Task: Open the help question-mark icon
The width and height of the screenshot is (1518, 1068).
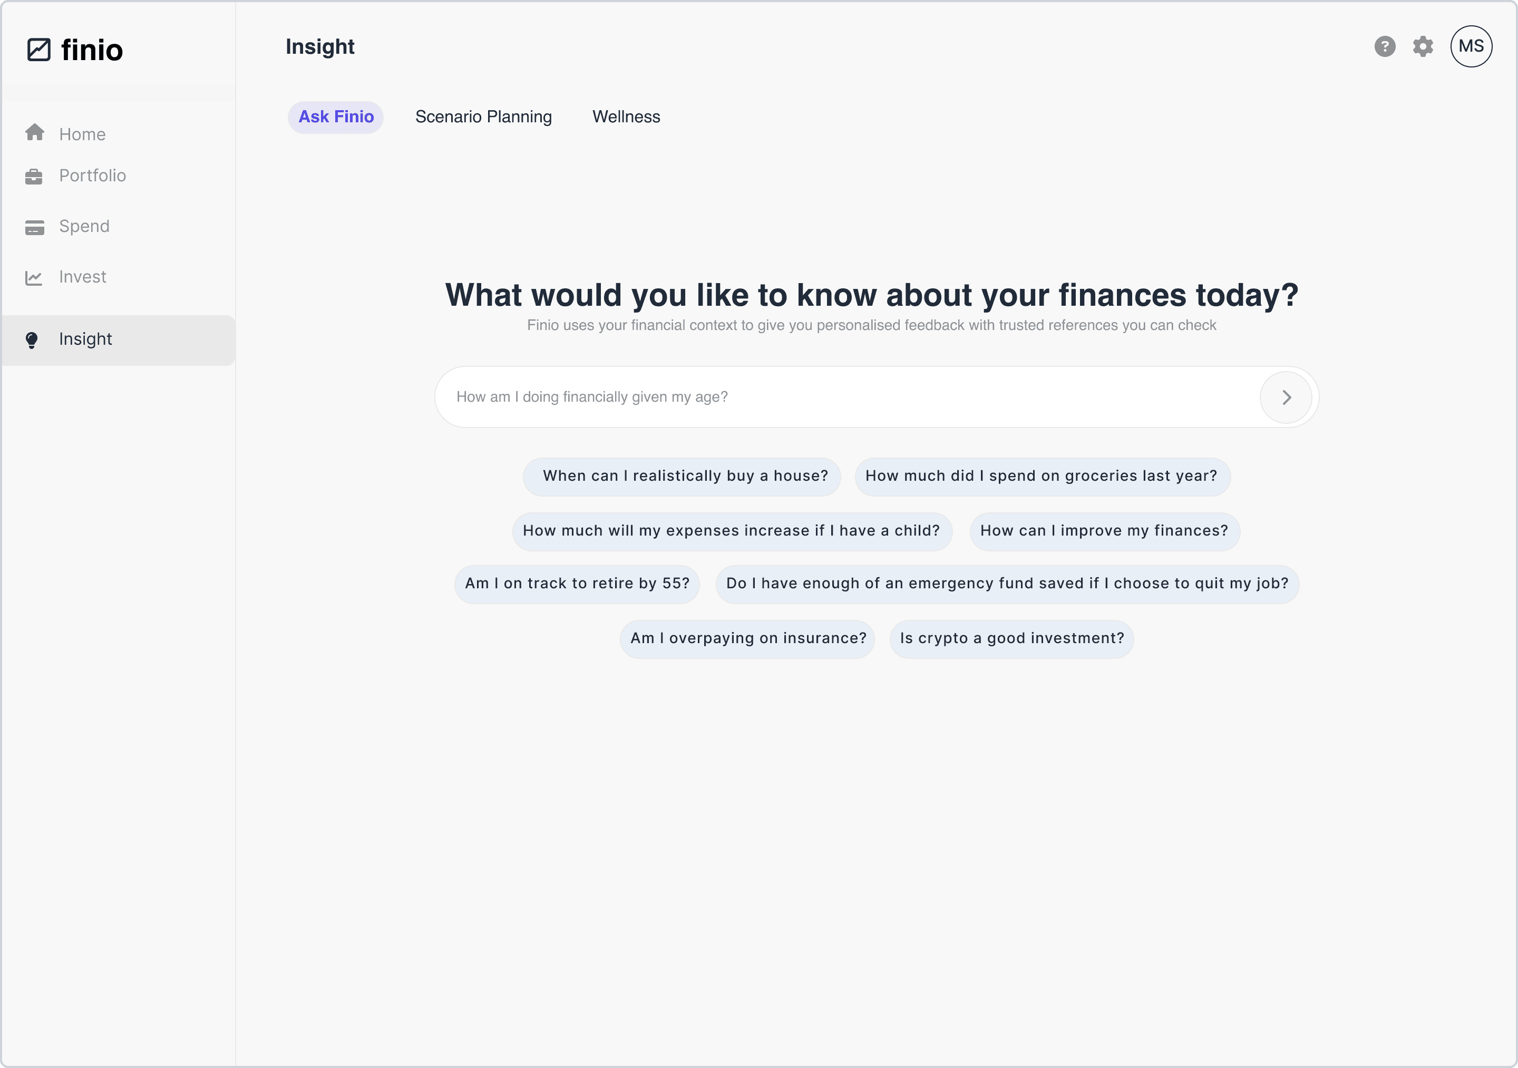Action: [x=1385, y=46]
